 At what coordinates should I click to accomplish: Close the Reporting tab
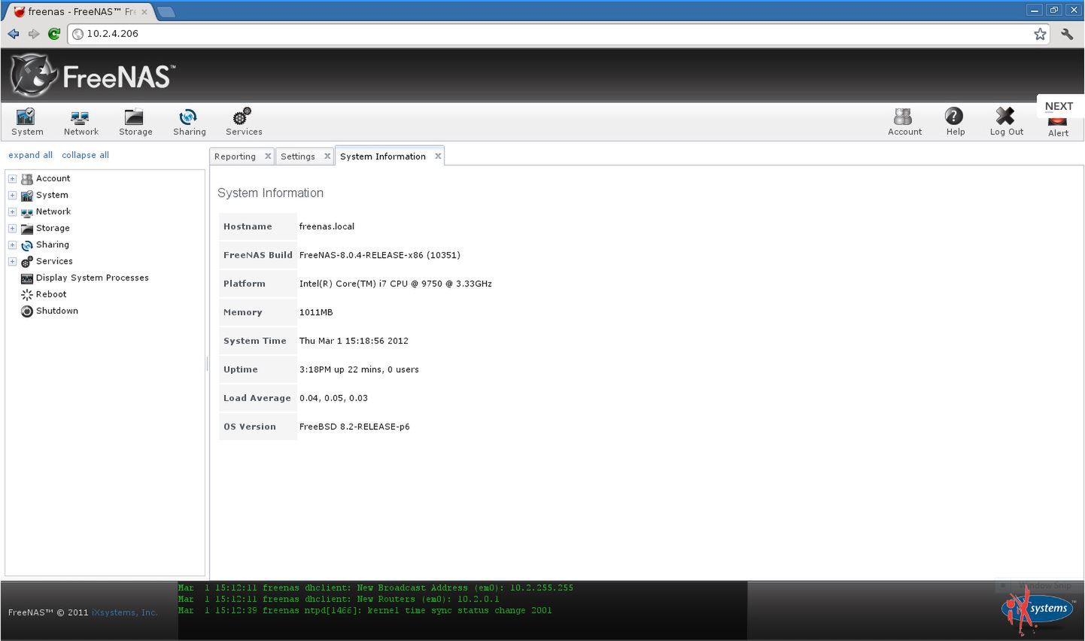pos(268,156)
